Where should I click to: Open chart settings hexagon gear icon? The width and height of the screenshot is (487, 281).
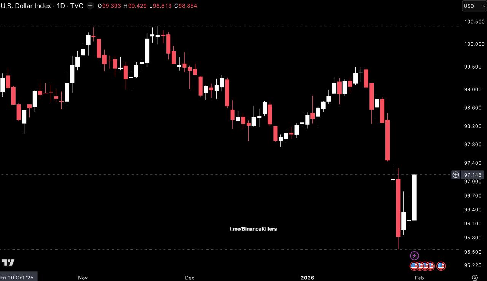474,278
